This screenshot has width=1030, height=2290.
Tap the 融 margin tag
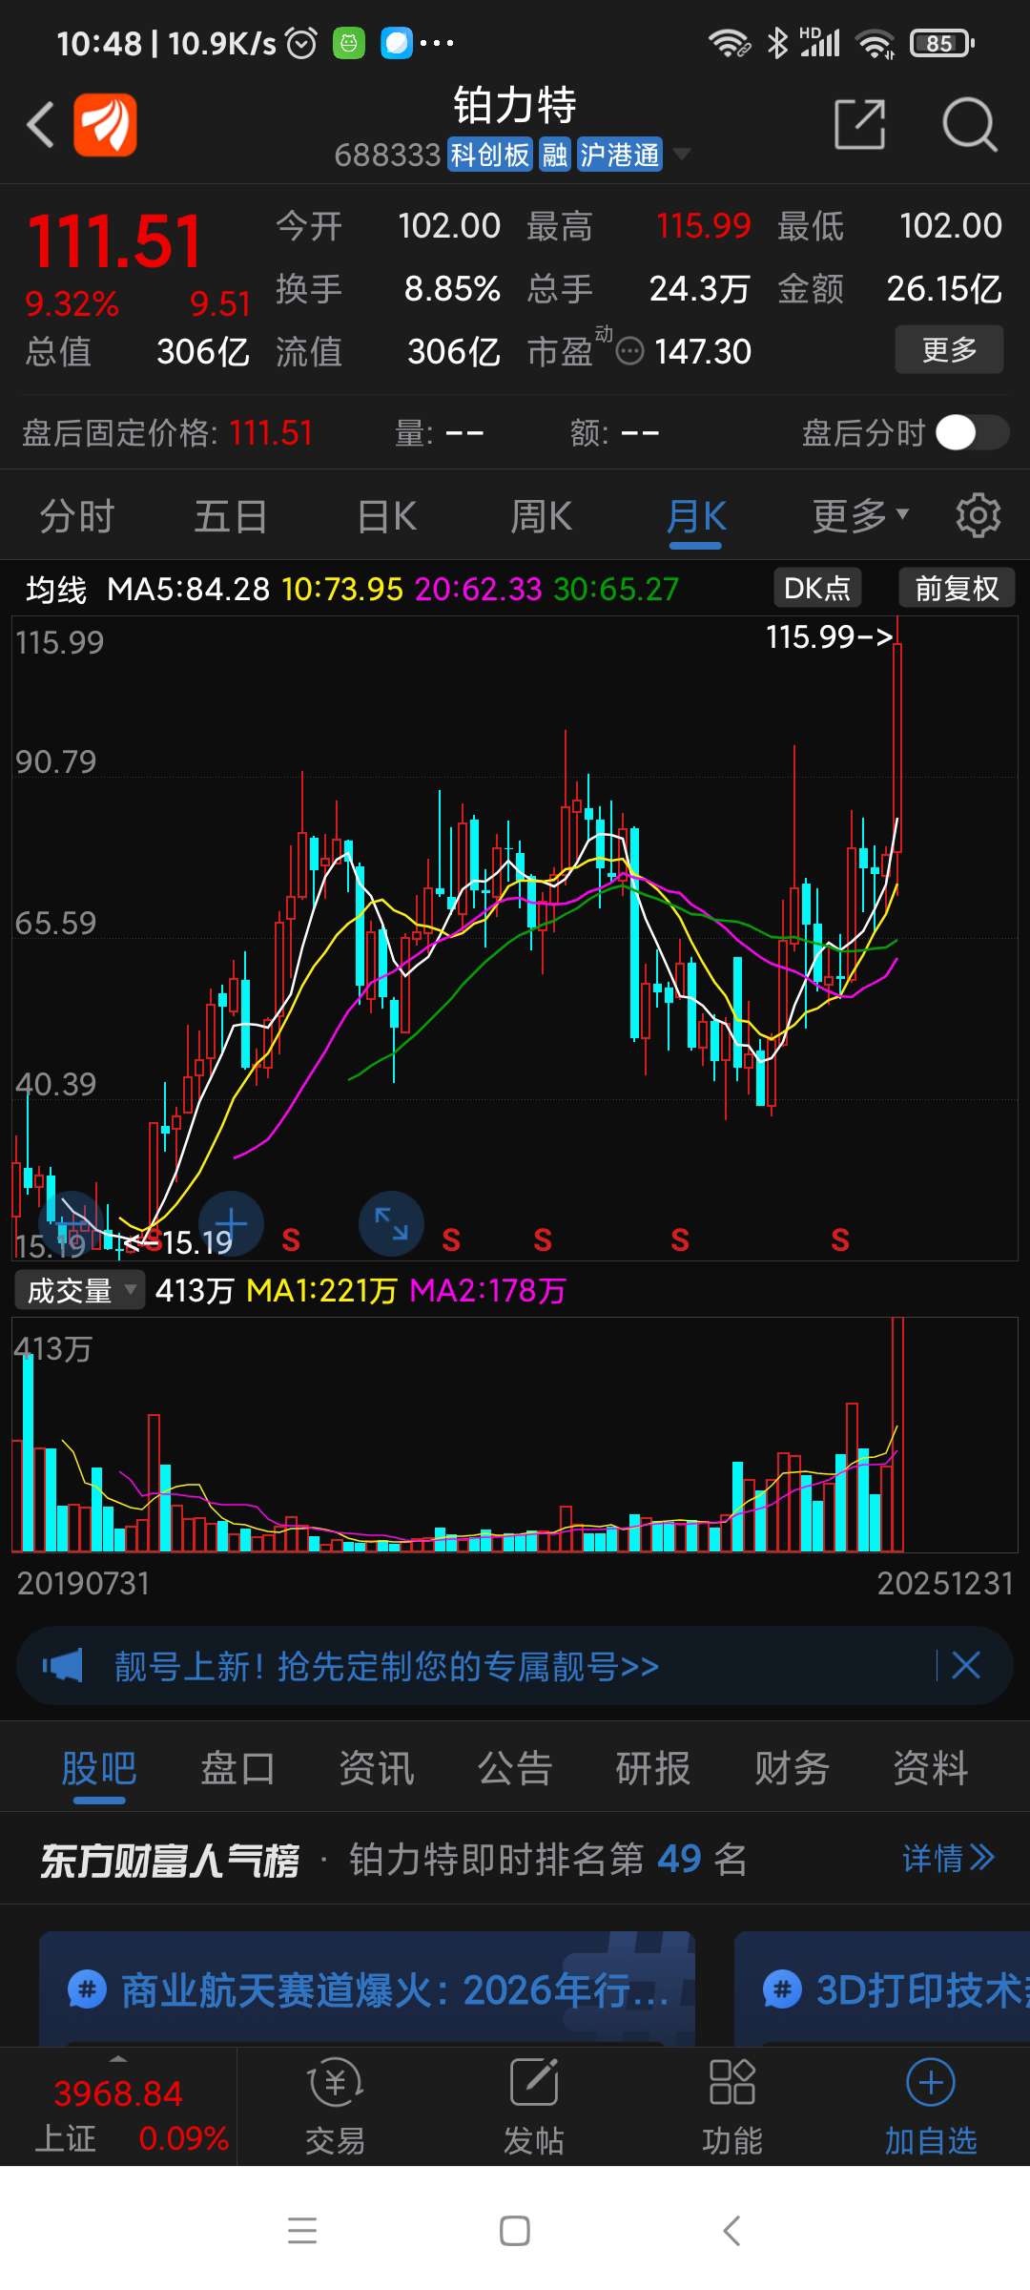pyautogui.click(x=555, y=155)
